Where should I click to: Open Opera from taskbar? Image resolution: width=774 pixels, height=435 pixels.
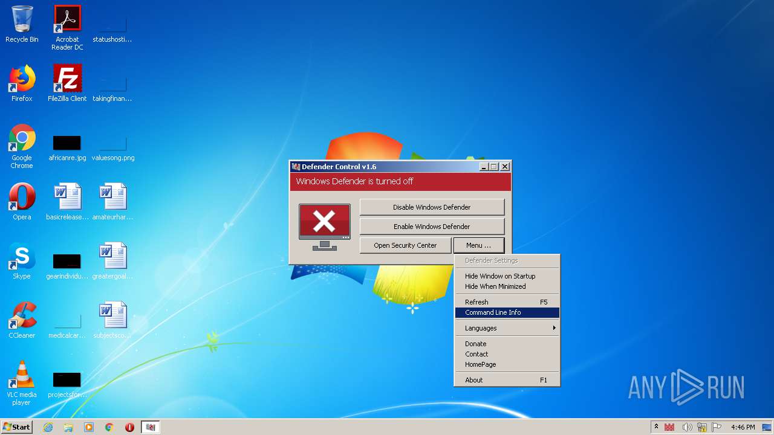coord(129,427)
